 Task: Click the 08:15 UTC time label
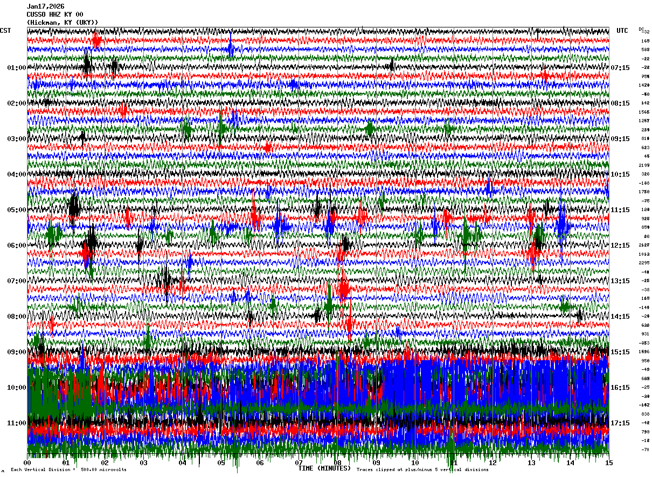pos(621,103)
